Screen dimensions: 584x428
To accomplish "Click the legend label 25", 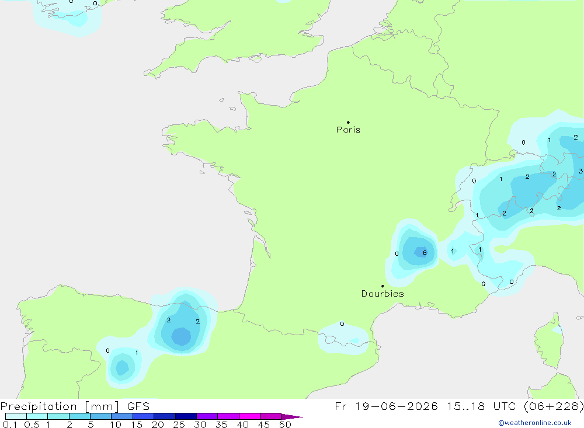I will [x=179, y=424].
